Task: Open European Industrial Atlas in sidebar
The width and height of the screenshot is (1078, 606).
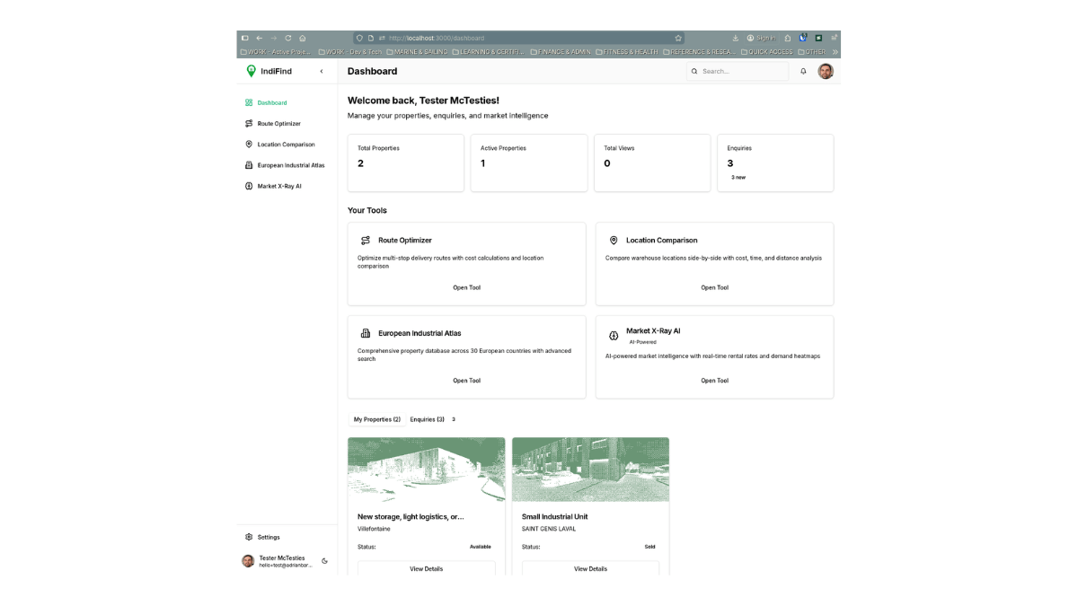Action: pos(290,165)
